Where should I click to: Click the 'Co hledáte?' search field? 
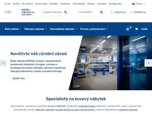(88, 12)
